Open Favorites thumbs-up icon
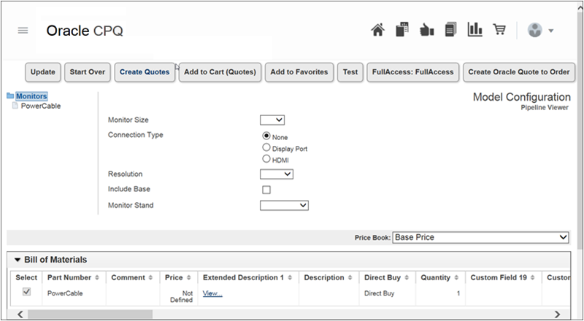 tap(426, 30)
